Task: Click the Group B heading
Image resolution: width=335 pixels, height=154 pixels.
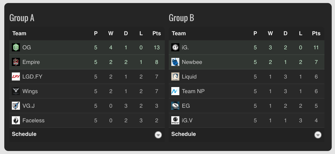Action: 181,18
